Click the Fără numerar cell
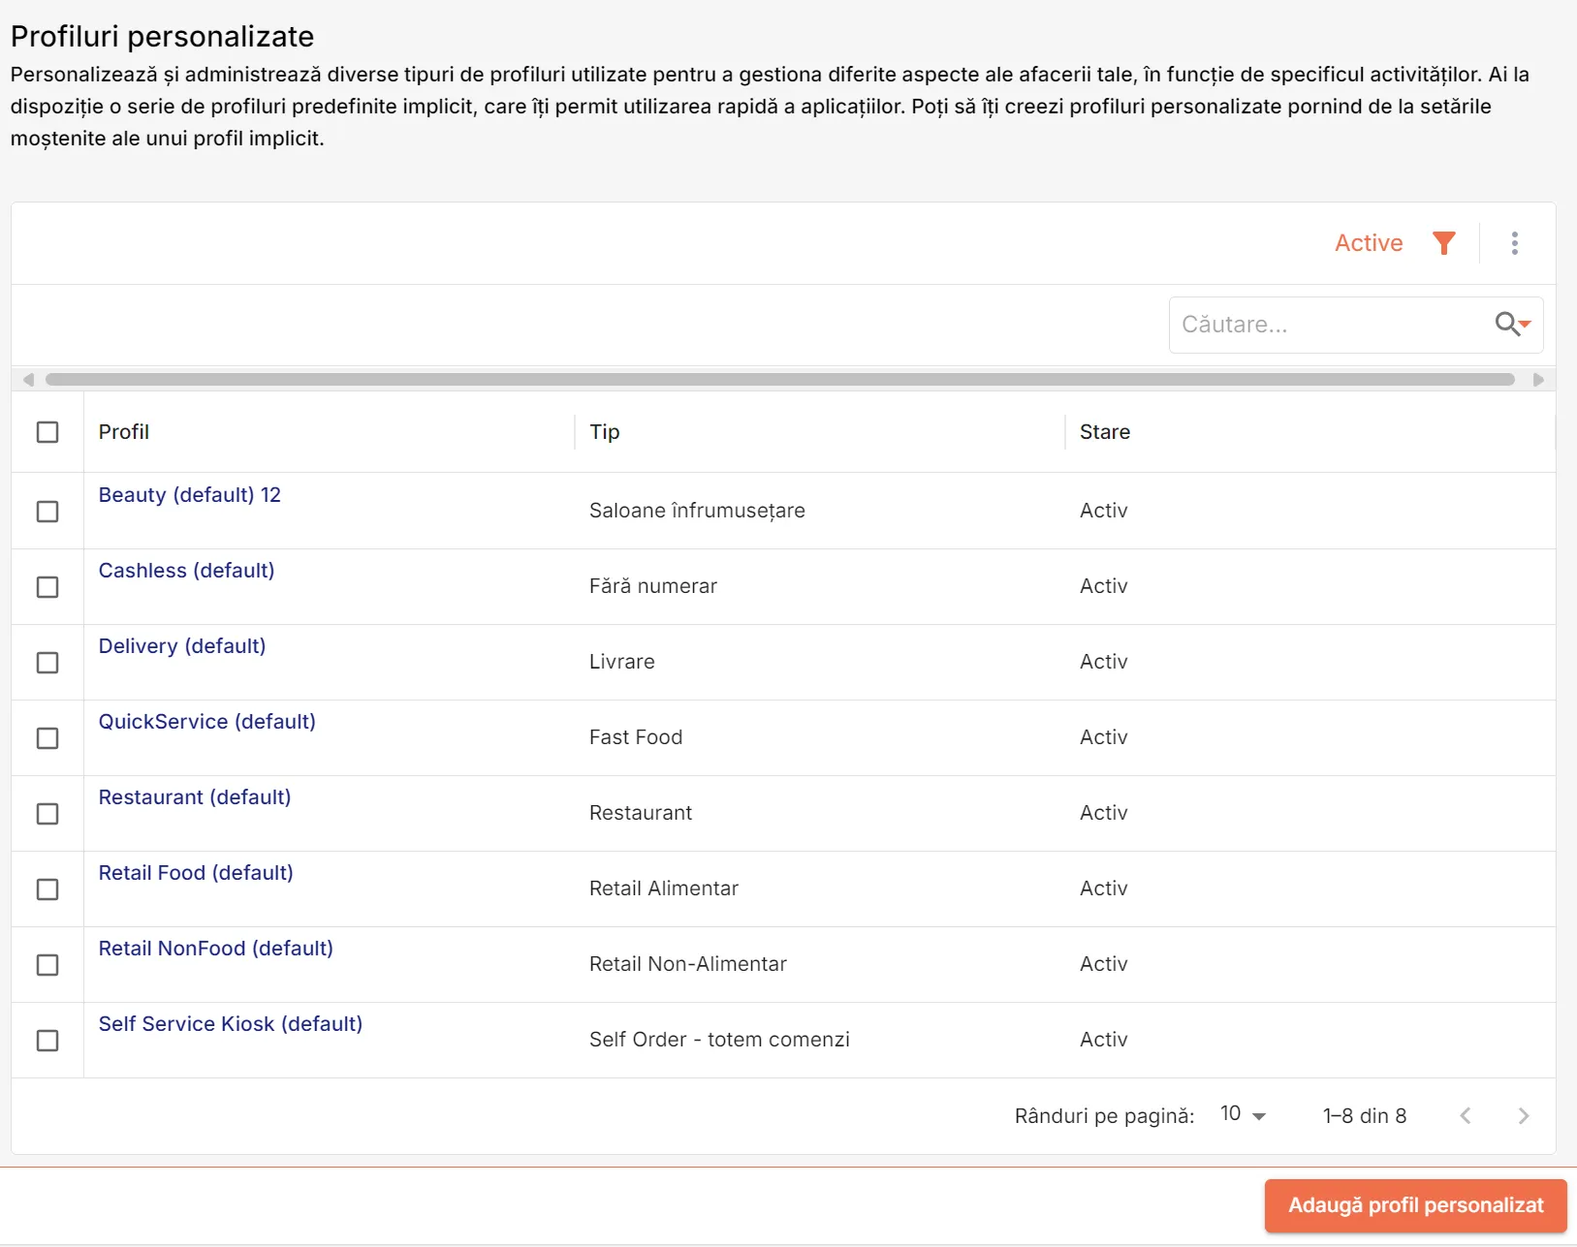 pos(653,586)
